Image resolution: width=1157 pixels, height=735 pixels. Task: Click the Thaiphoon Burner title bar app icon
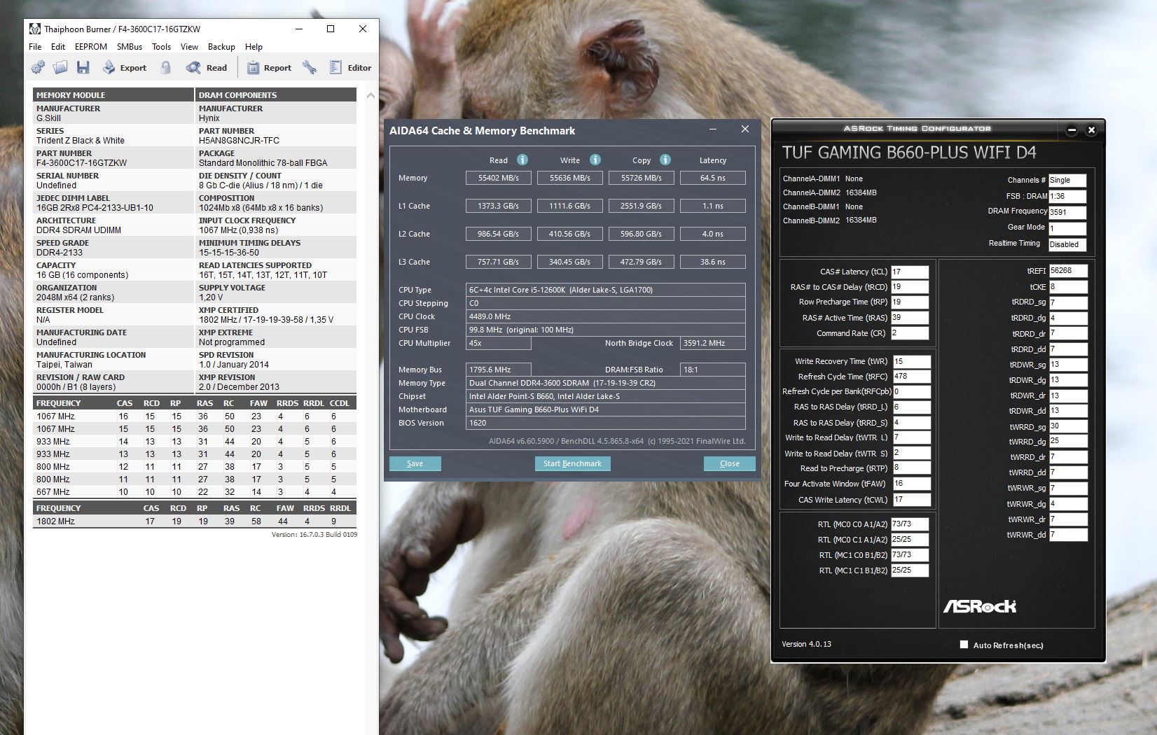pos(34,29)
